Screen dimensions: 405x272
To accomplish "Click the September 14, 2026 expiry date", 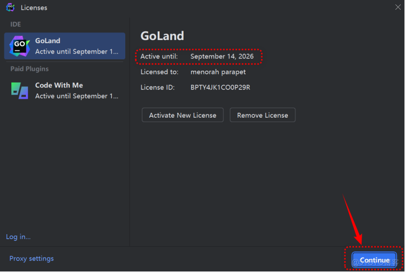I will pyautogui.click(x=222, y=56).
